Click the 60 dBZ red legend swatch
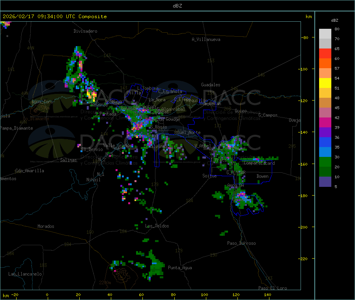 click(325, 53)
